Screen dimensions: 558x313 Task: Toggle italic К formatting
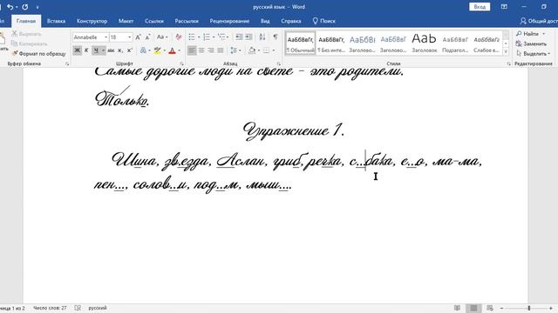click(86, 50)
